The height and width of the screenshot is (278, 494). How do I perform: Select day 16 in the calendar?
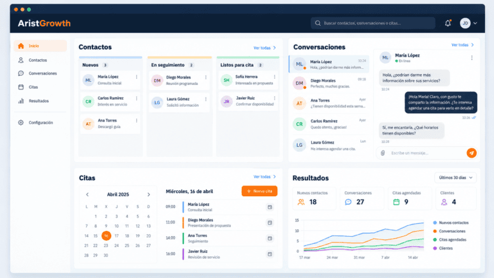click(106, 236)
